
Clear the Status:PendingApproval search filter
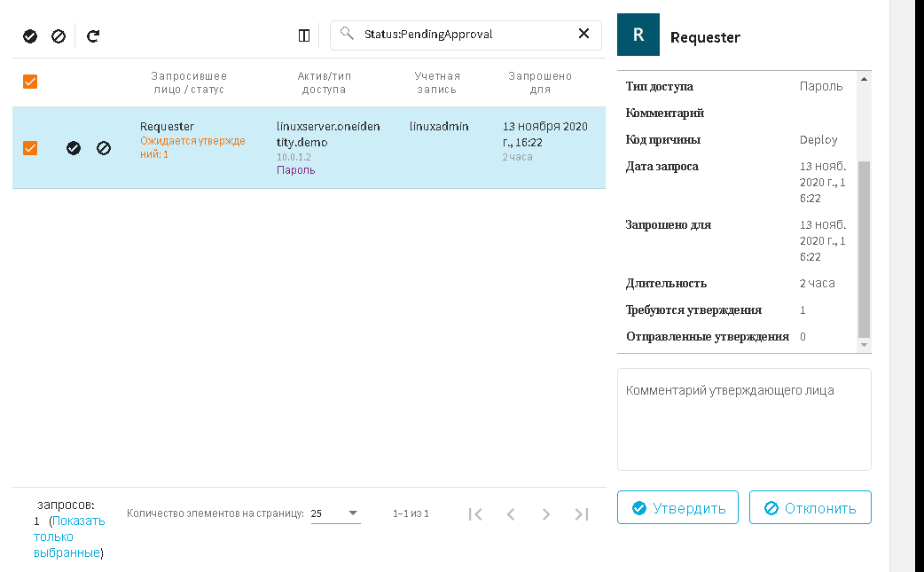pos(583,34)
